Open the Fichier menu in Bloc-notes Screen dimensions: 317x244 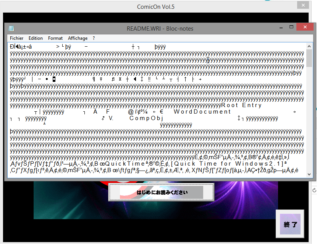pyautogui.click(x=16, y=38)
